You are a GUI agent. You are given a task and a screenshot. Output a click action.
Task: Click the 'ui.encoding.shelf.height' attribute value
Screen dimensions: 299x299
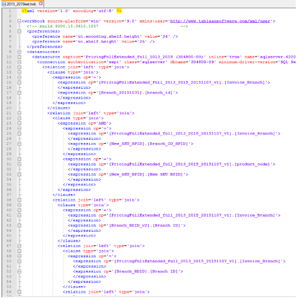tap(109, 36)
